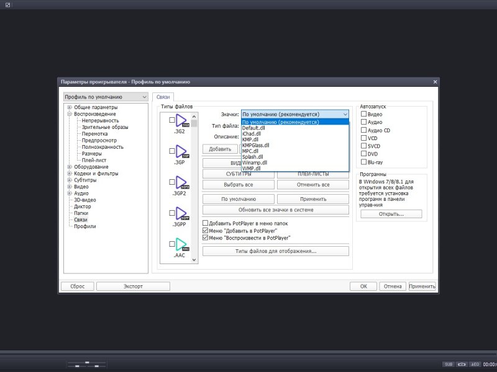Select the green .AAC file type icon
Viewport: 497px width, 372px height.
tap(182, 244)
